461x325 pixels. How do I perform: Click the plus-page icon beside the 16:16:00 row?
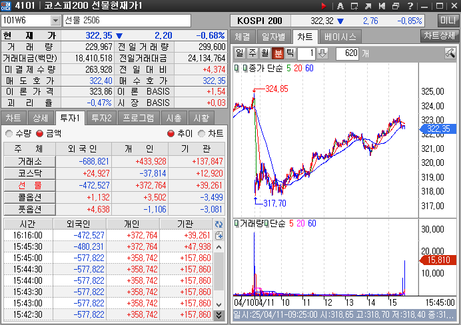pyautogui.click(x=219, y=235)
